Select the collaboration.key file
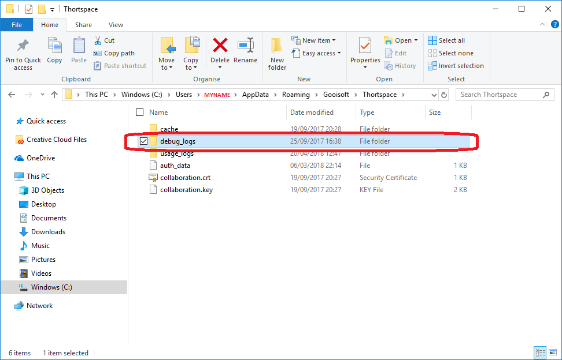The width and height of the screenshot is (562, 360). tap(186, 190)
